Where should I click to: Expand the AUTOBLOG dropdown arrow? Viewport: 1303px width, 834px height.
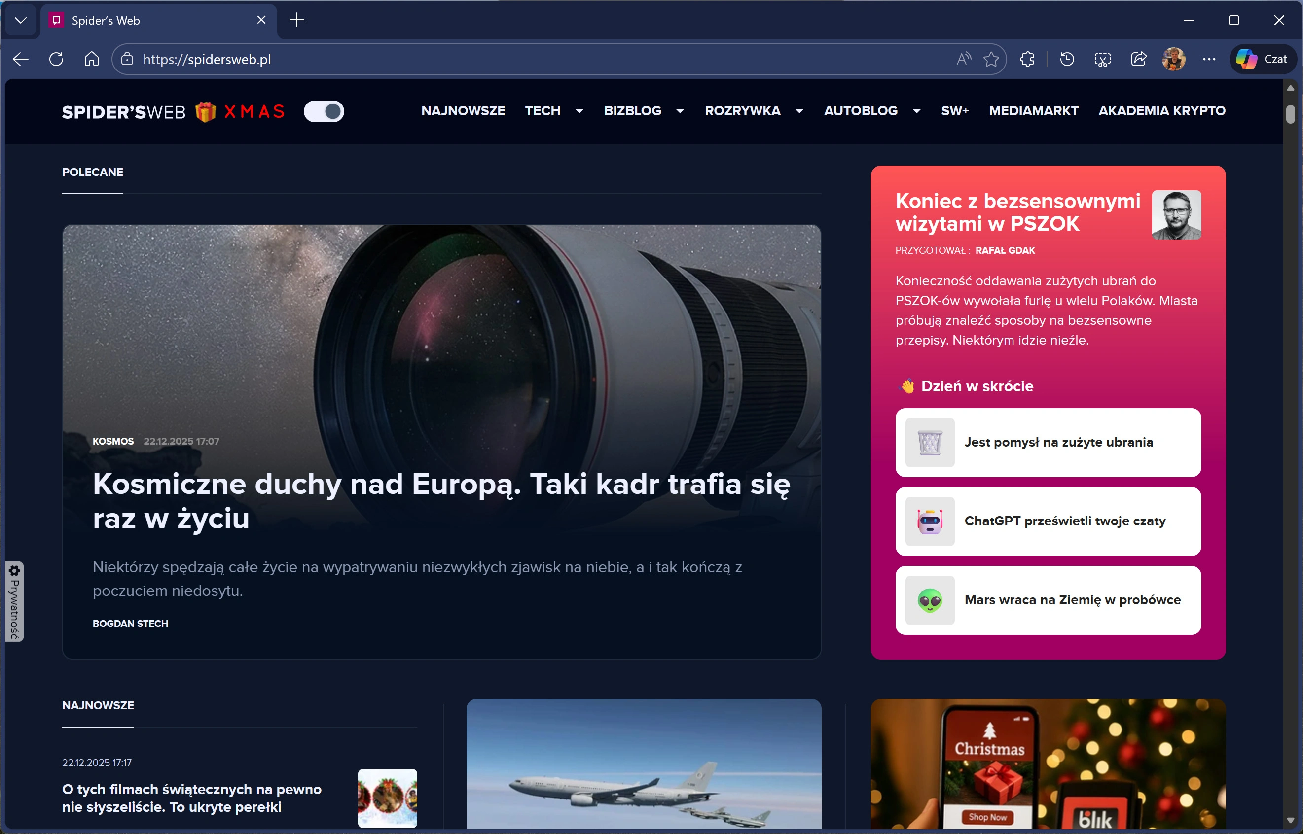pos(917,111)
